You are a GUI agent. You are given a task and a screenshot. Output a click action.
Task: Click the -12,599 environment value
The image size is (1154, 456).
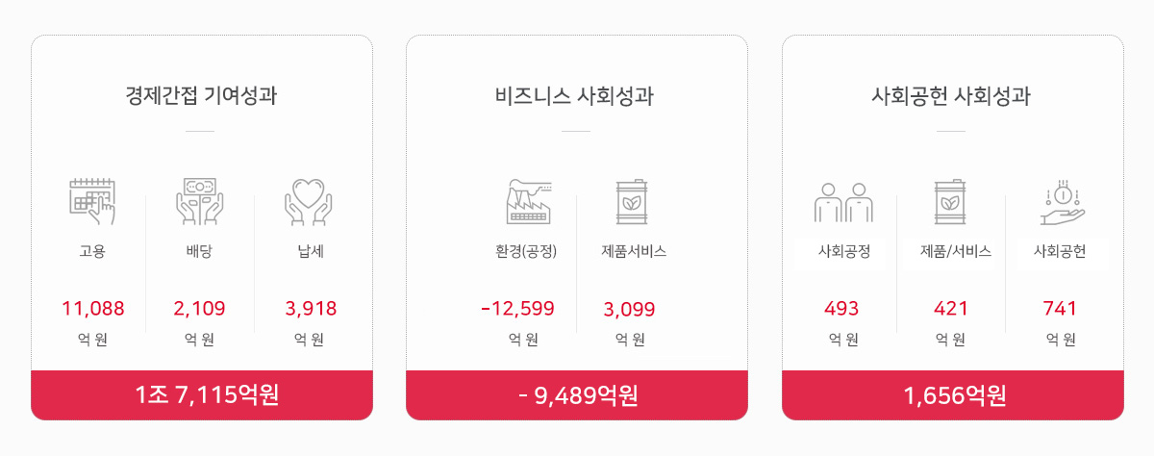tap(517, 309)
